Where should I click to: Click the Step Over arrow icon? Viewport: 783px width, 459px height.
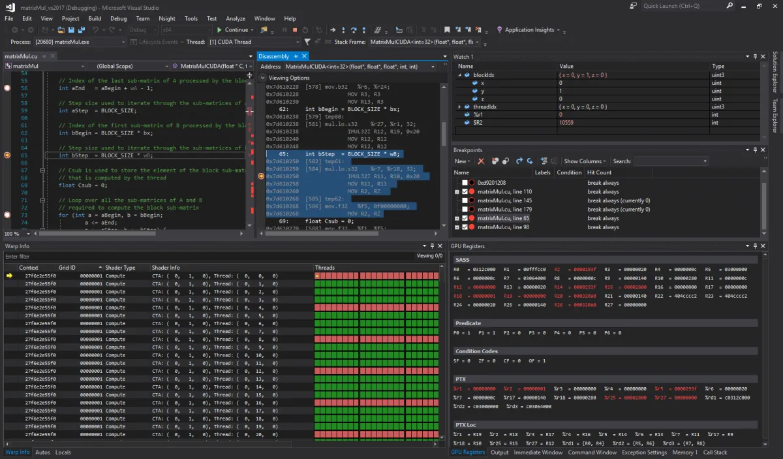tap(354, 30)
